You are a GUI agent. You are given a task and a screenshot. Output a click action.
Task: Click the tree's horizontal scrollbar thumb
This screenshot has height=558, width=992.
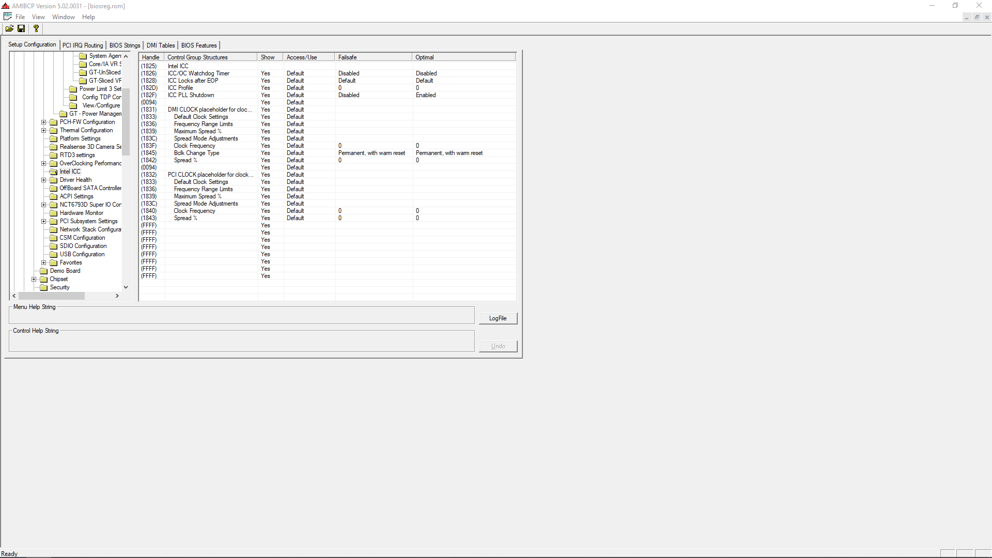click(x=51, y=296)
